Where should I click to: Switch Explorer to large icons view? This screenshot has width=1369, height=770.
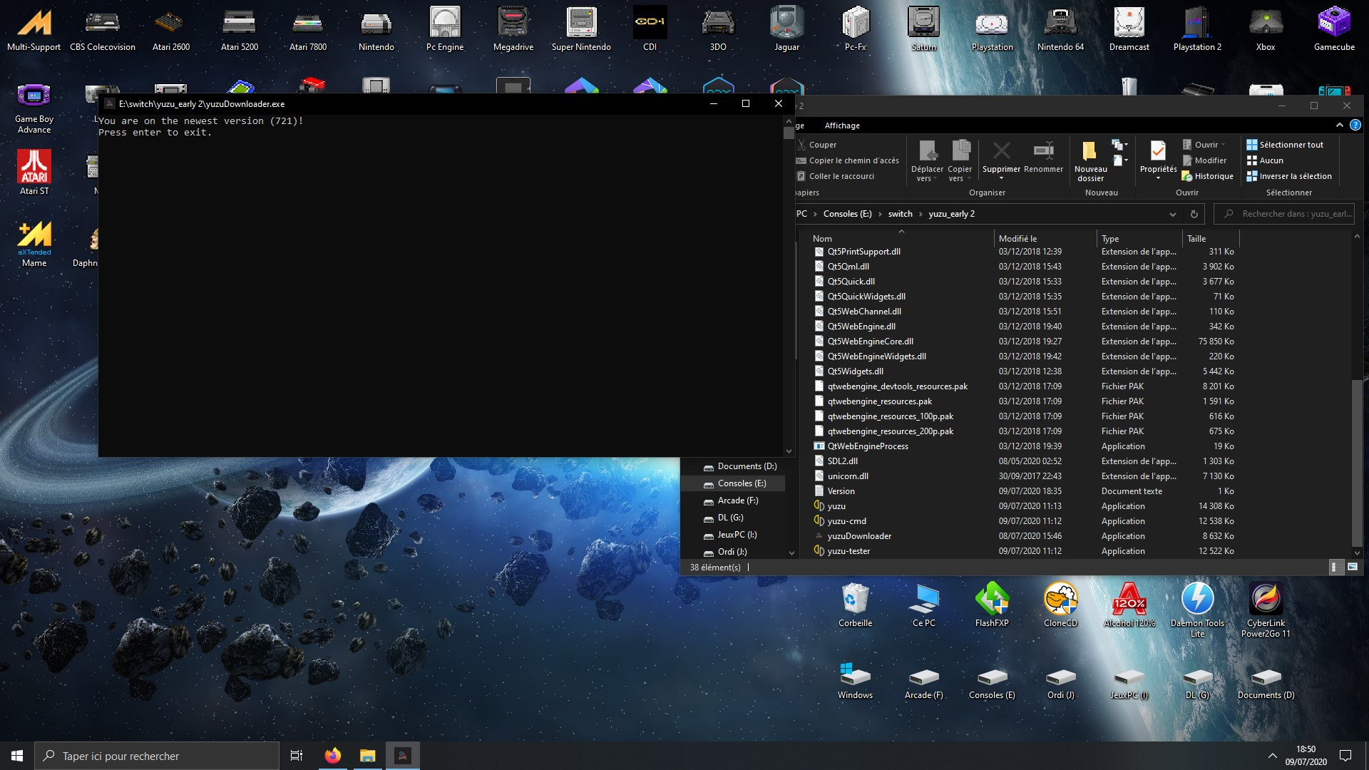pyautogui.click(x=1353, y=567)
